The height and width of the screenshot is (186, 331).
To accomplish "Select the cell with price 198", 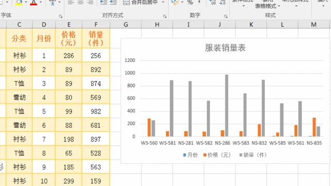I will pyautogui.click(x=69, y=139).
